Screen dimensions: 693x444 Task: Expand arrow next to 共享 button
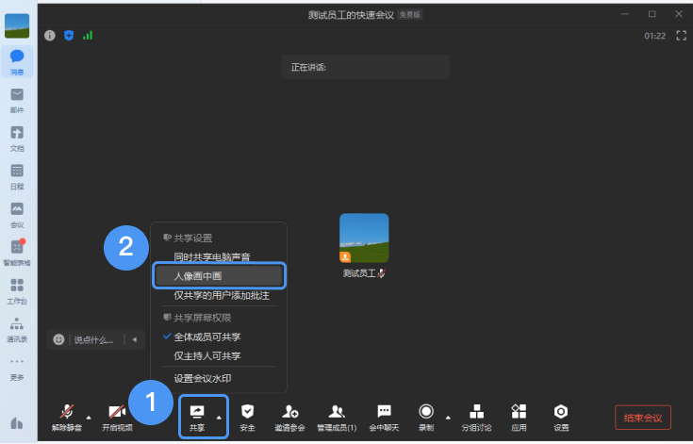tap(220, 415)
